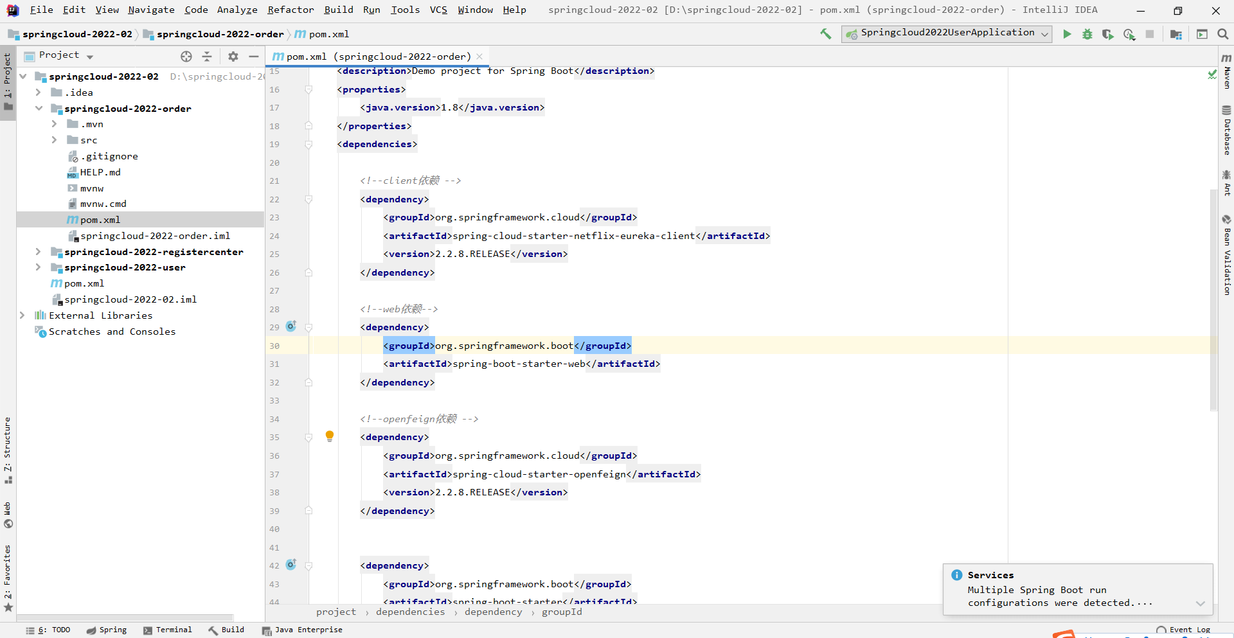The height and width of the screenshot is (638, 1234).
Task: Open the Structure tool window
Action: [x=8, y=450]
